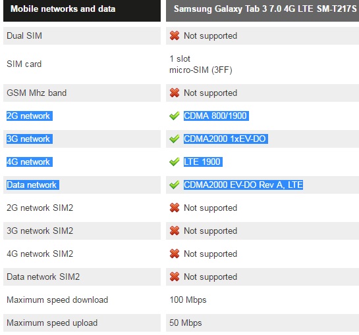This screenshot has height=335, width=359.
Task: Click the 'micro-SIM (3FF)' value
Action: [201, 70]
